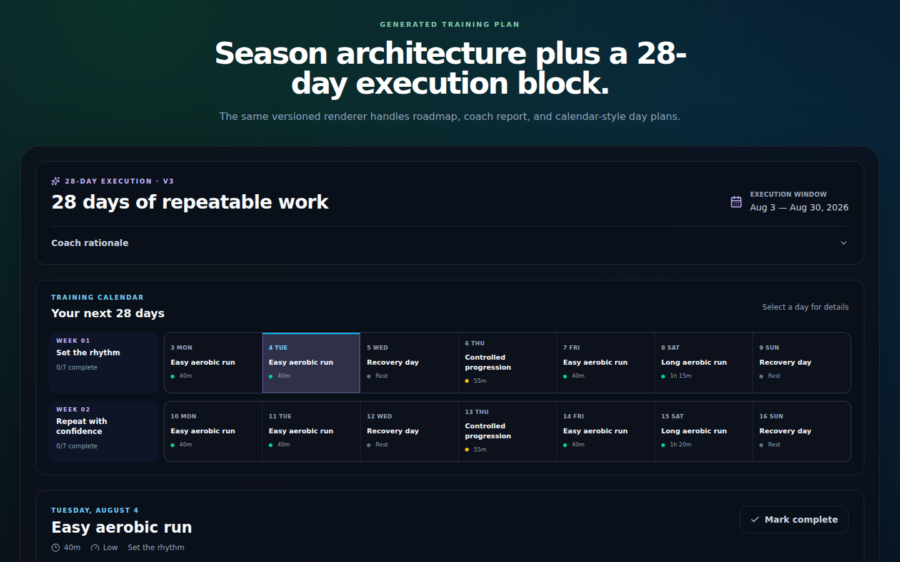
Task: Select the highlighted 4 TUE Easy aerobic run
Action: tap(311, 363)
